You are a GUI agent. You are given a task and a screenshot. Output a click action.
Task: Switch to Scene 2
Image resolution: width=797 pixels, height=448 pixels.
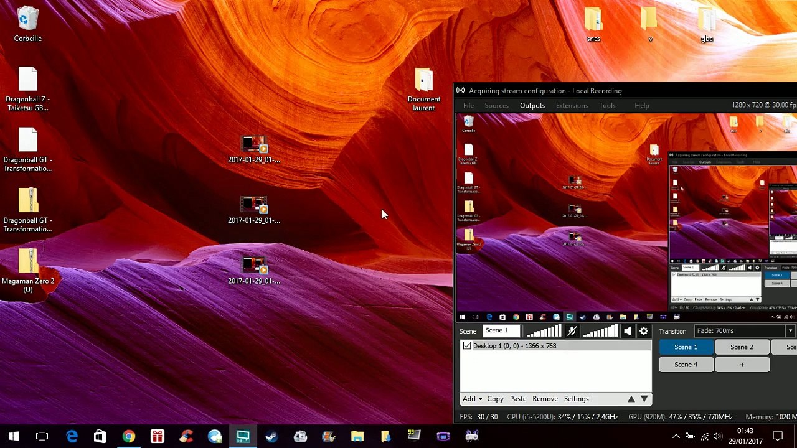click(742, 347)
